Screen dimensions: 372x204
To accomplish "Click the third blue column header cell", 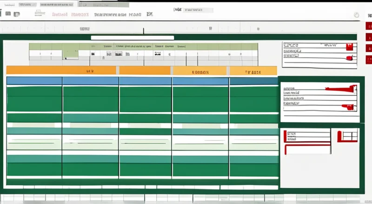I will pyautogui.click(x=146, y=81).
